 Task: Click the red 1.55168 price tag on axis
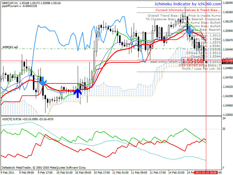pyautogui.click(x=227, y=60)
